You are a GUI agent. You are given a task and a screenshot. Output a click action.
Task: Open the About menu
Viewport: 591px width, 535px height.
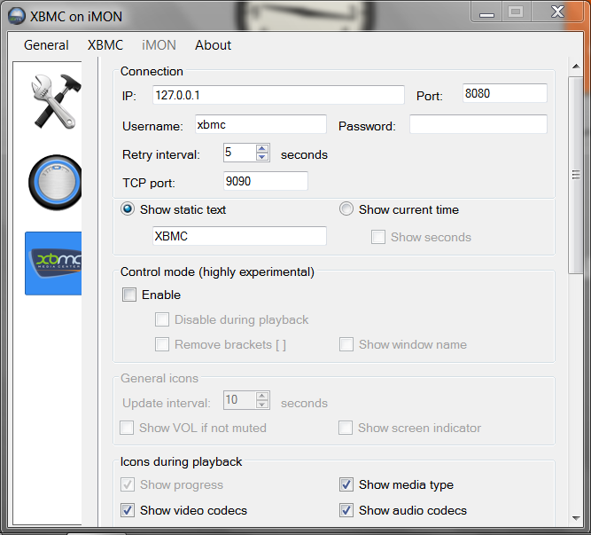213,45
